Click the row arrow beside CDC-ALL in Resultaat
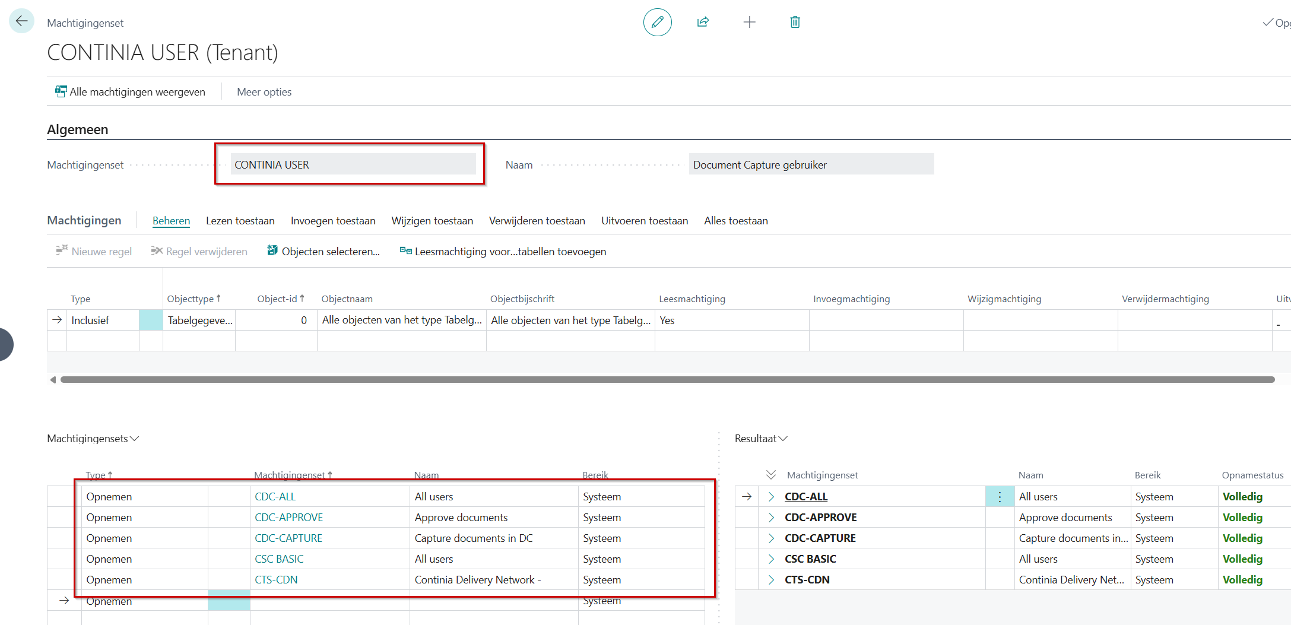This screenshot has width=1291, height=625. pos(747,497)
